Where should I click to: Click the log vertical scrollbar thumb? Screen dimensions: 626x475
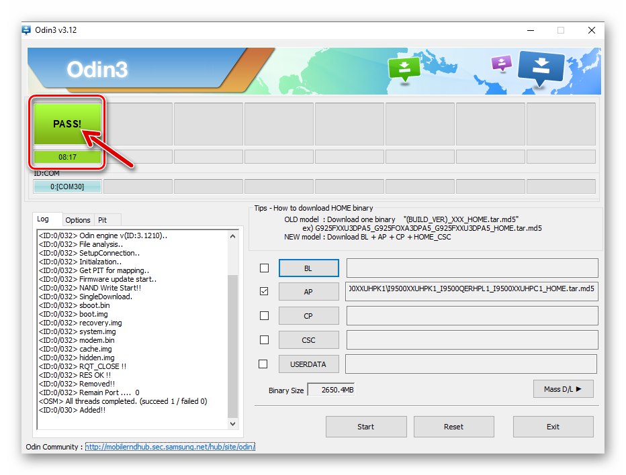tap(233, 346)
